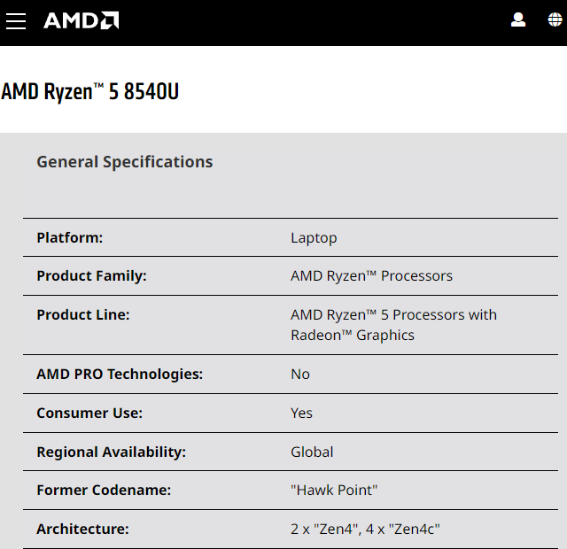
Task: Select the Yes value for Consumer Use
Action: click(x=301, y=414)
